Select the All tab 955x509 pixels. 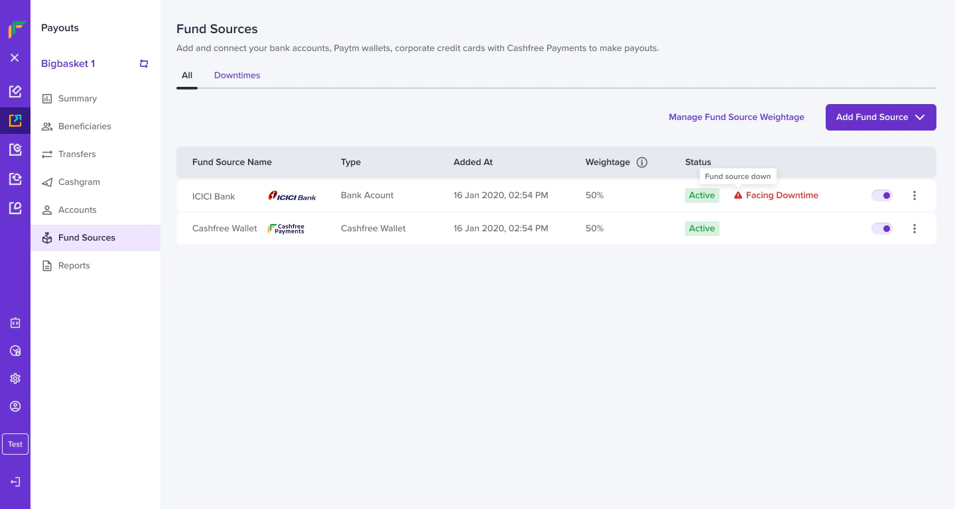[x=187, y=76]
